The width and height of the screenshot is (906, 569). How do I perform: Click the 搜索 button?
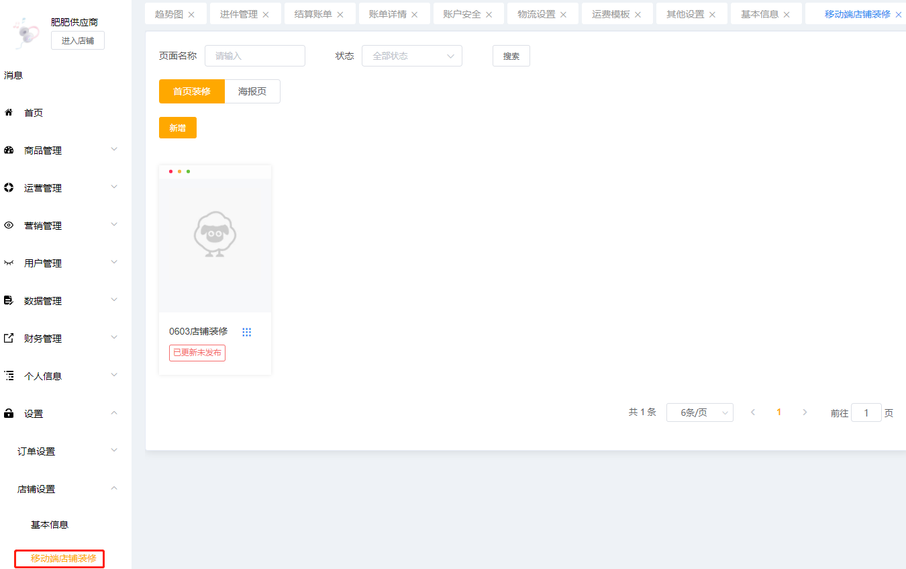[x=511, y=56]
